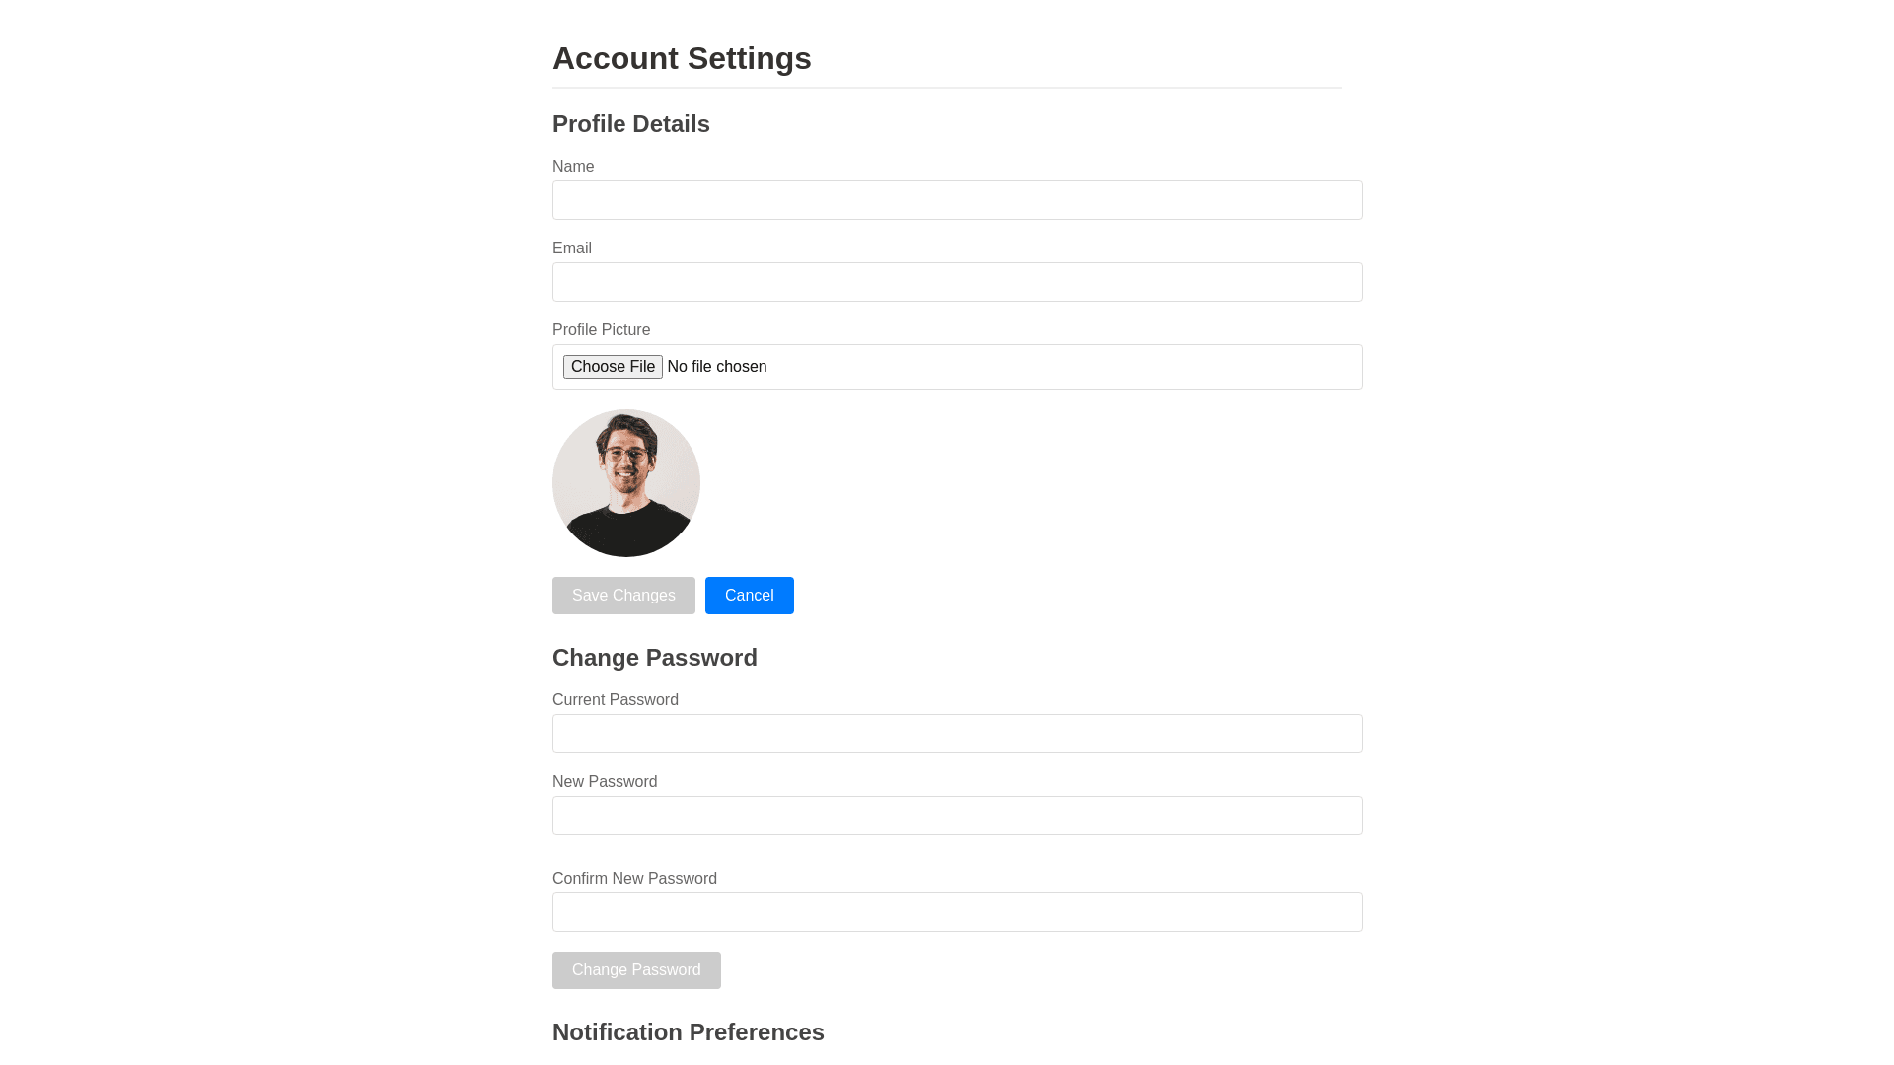Focus the Current Password field
The image size is (1894, 1065).
(x=957, y=734)
